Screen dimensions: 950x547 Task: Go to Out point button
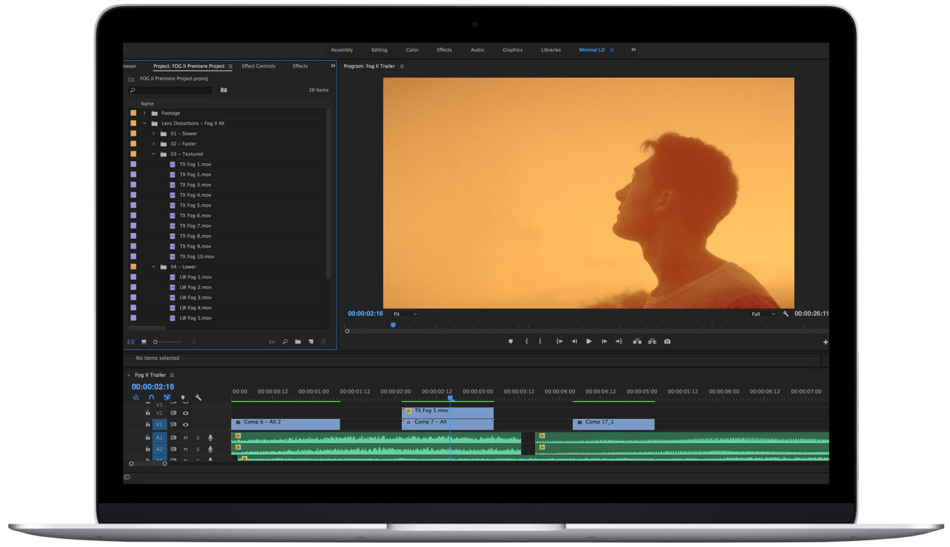pyautogui.click(x=619, y=342)
